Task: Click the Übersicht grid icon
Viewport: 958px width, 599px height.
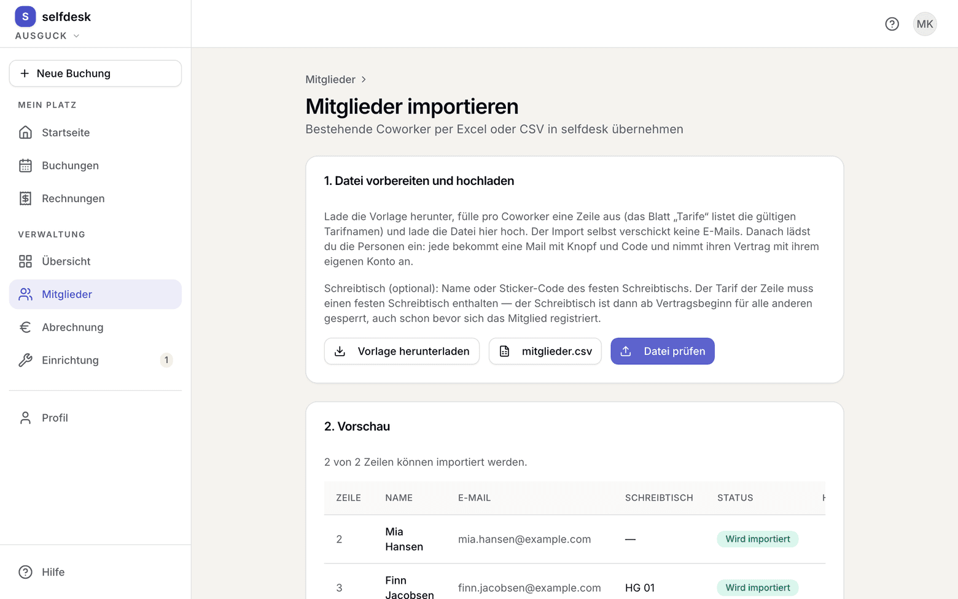Action: [25, 262]
